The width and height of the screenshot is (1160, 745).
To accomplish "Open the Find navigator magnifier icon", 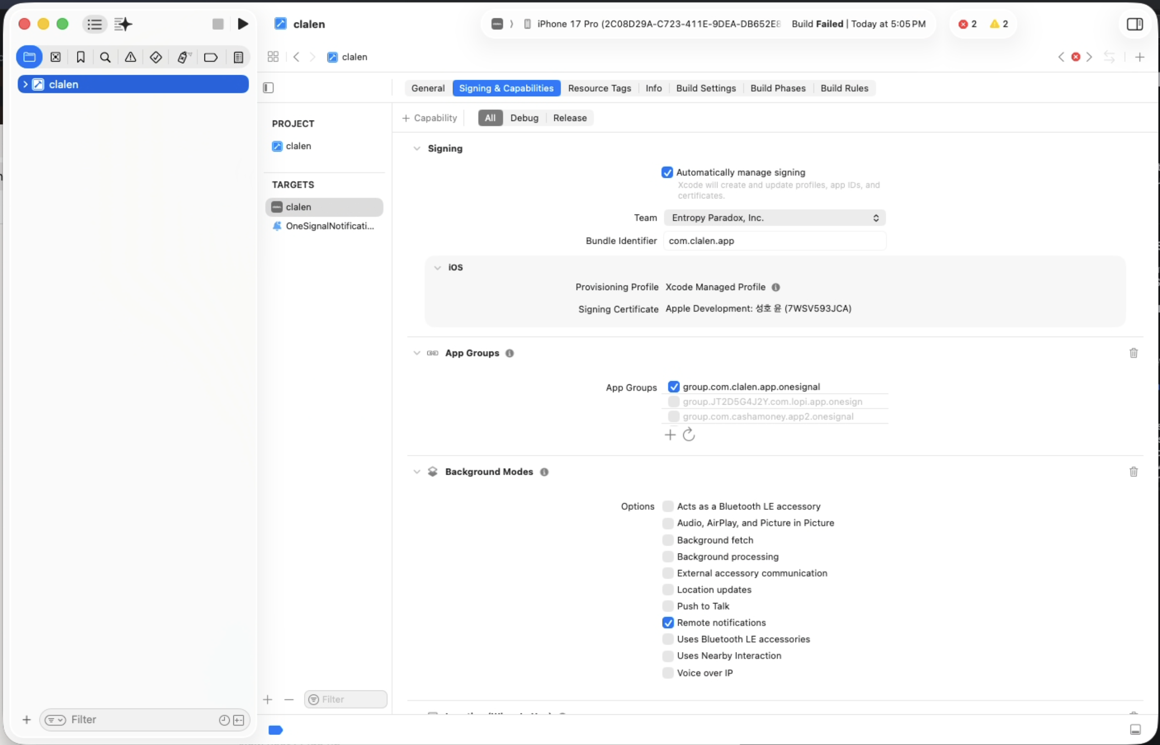I will [x=105, y=57].
